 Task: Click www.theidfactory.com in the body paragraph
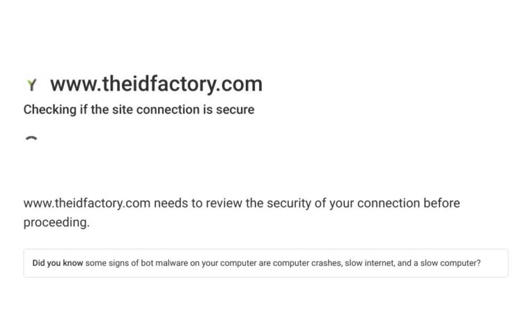pos(87,203)
